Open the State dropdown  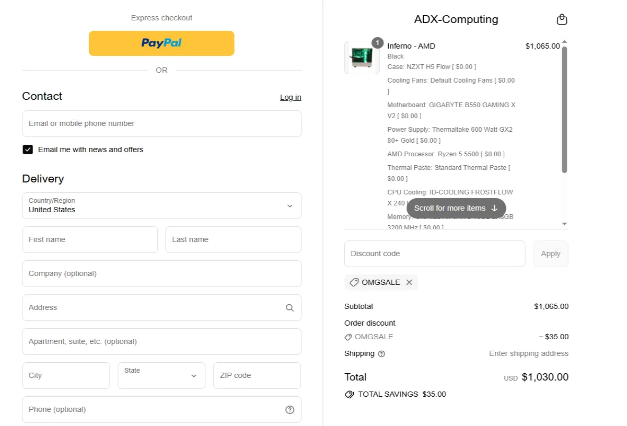pyautogui.click(x=161, y=375)
